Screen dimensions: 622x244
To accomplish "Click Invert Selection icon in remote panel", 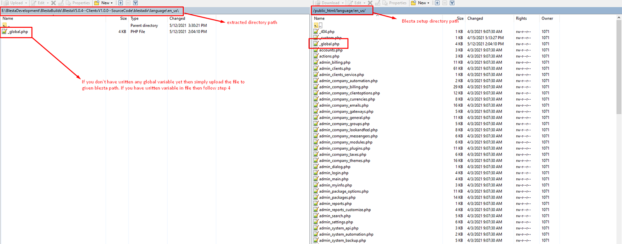I will click(452, 3).
